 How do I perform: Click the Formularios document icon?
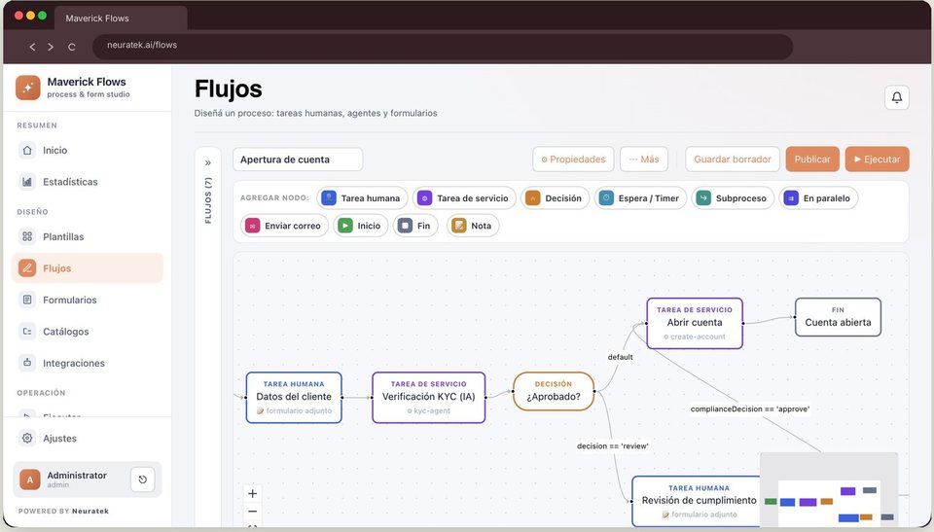(27, 300)
